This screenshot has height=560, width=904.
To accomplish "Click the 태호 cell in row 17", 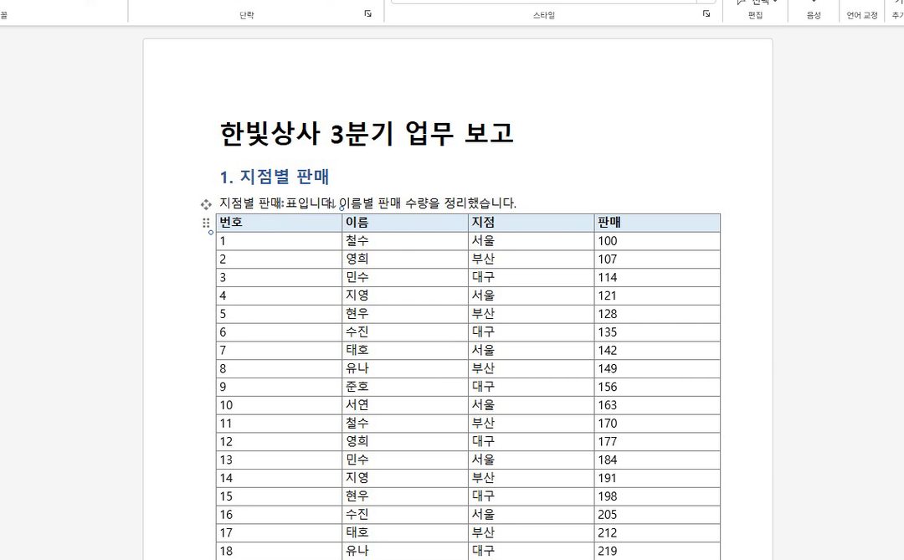I will coord(405,533).
